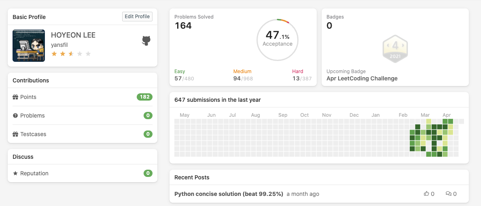Click the May label on the heatmap
This screenshot has width=481, height=206.
tap(184, 115)
